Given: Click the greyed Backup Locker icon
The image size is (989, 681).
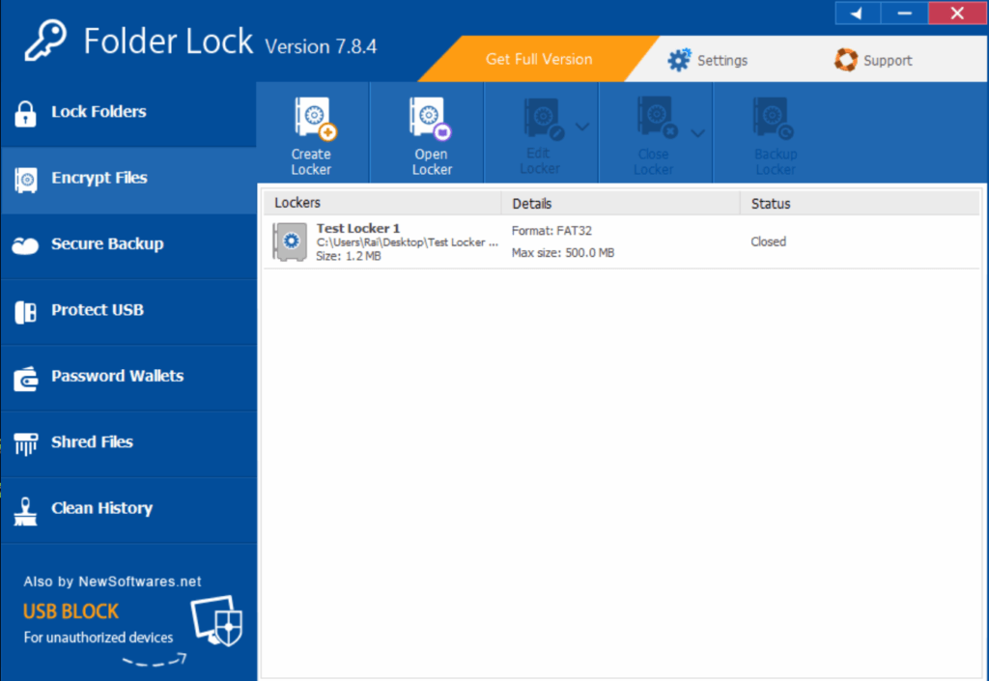Looking at the screenshot, I should coord(773,118).
